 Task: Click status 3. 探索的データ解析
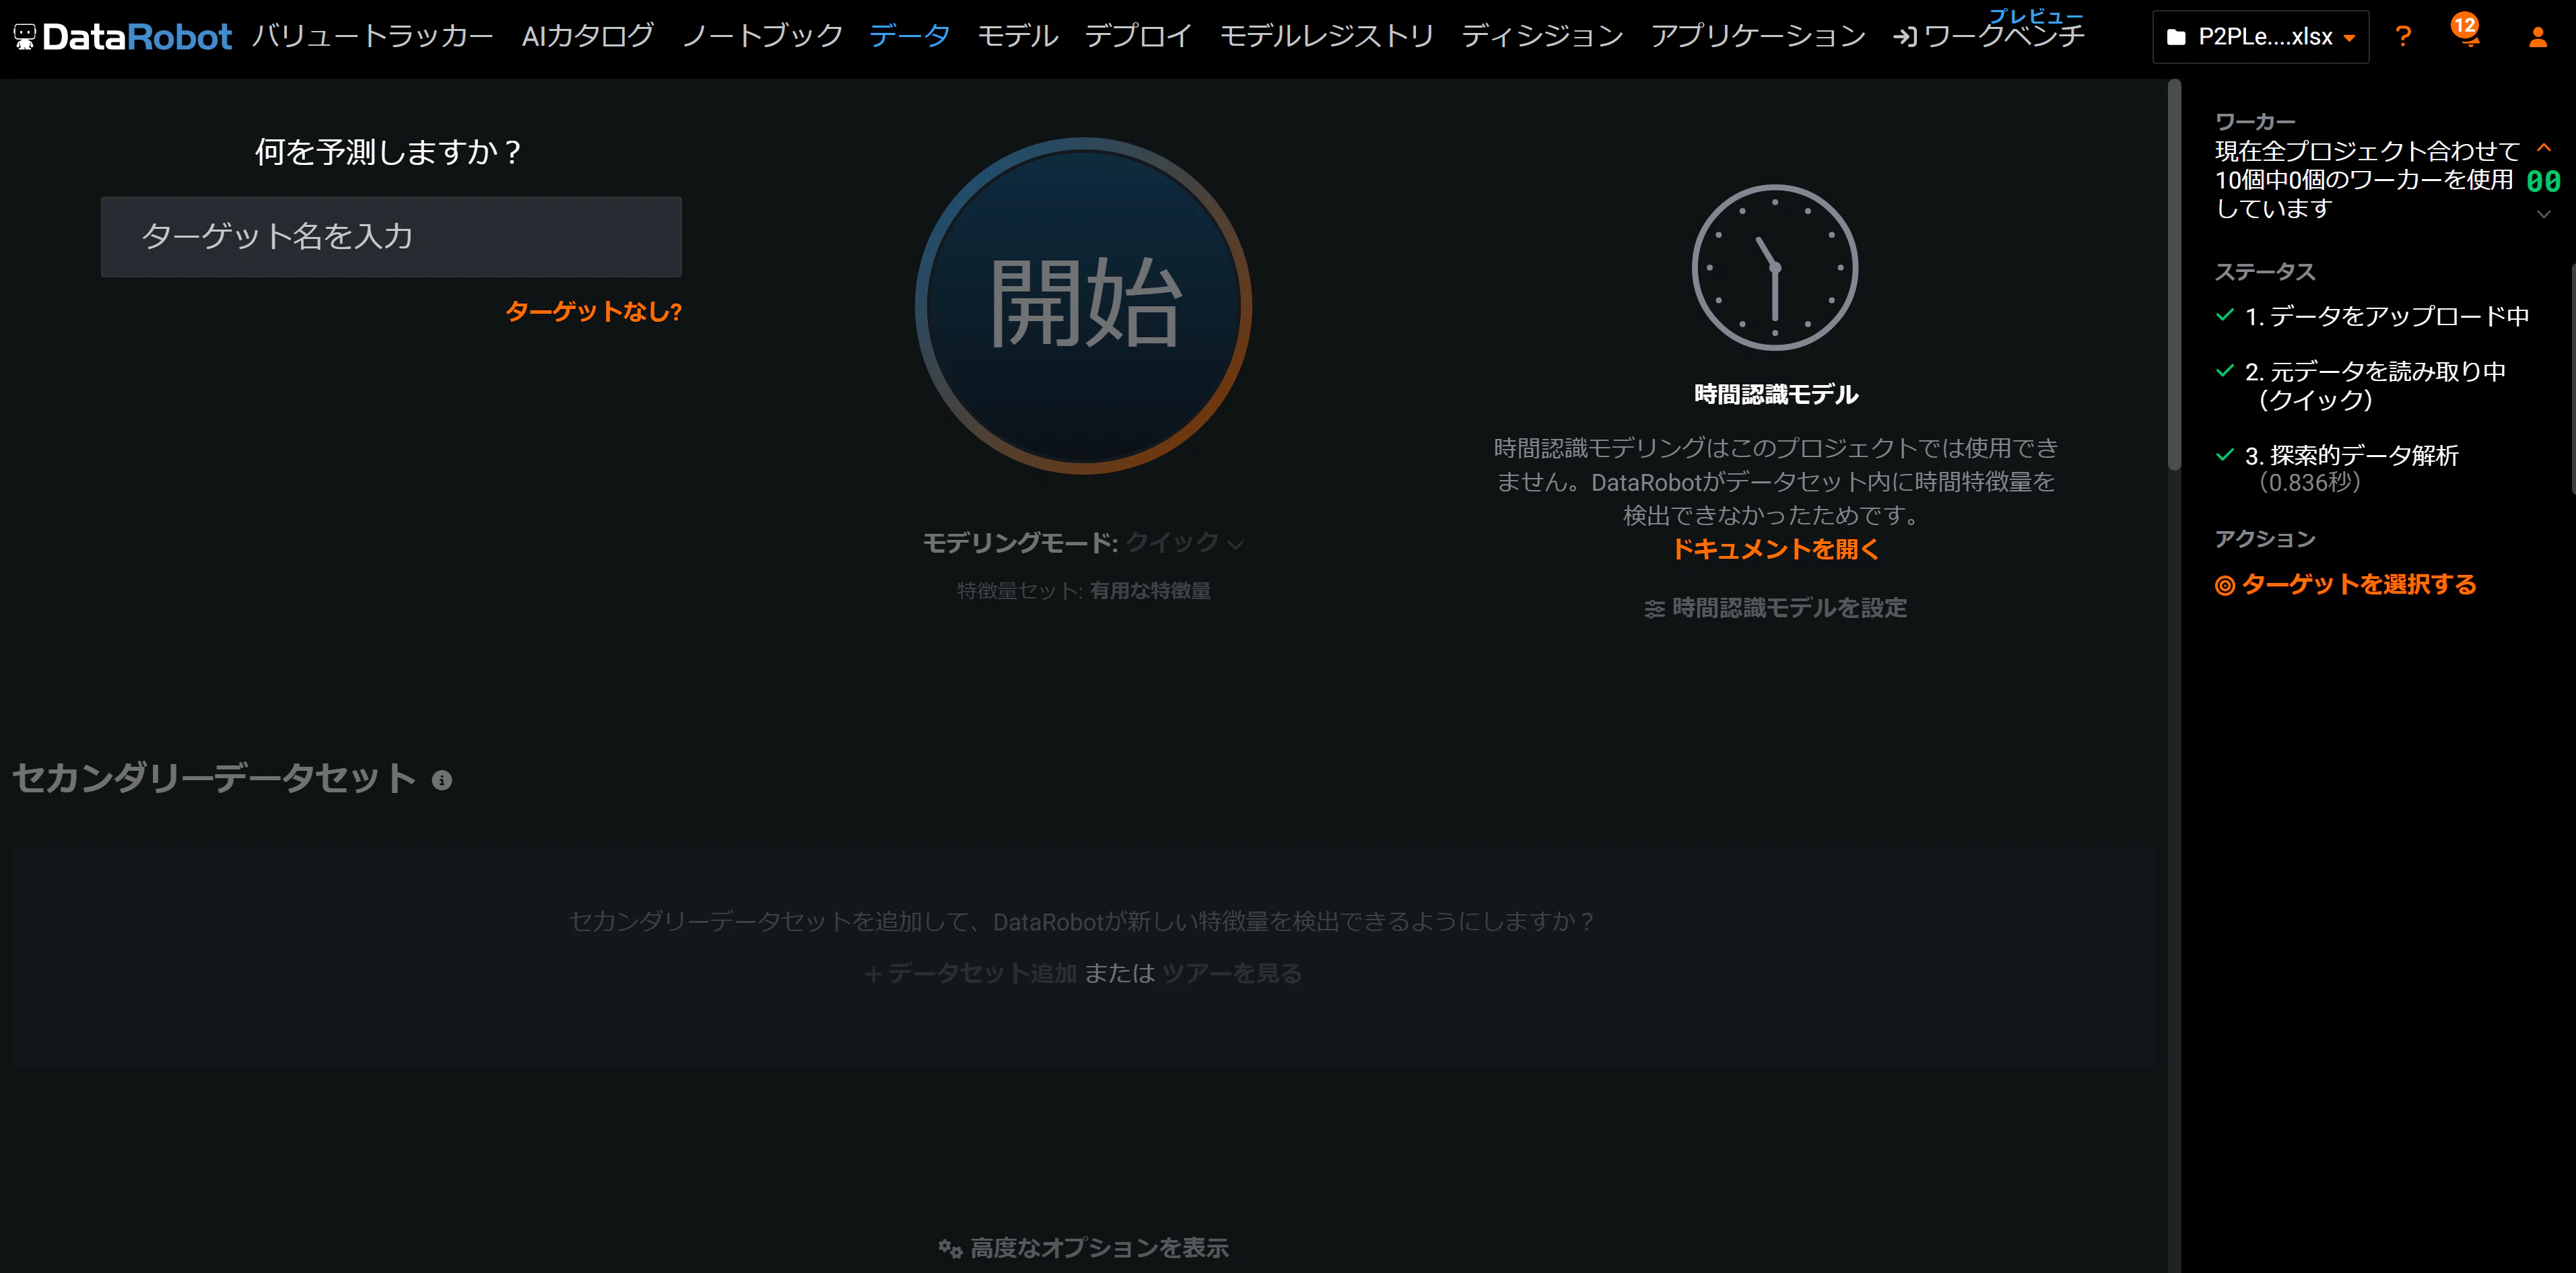pyautogui.click(x=2351, y=469)
